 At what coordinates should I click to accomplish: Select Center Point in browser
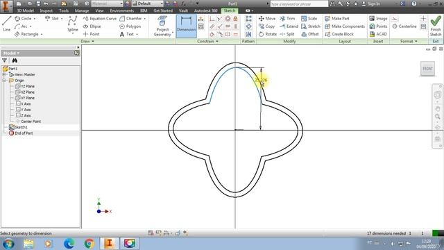[x=28, y=122]
